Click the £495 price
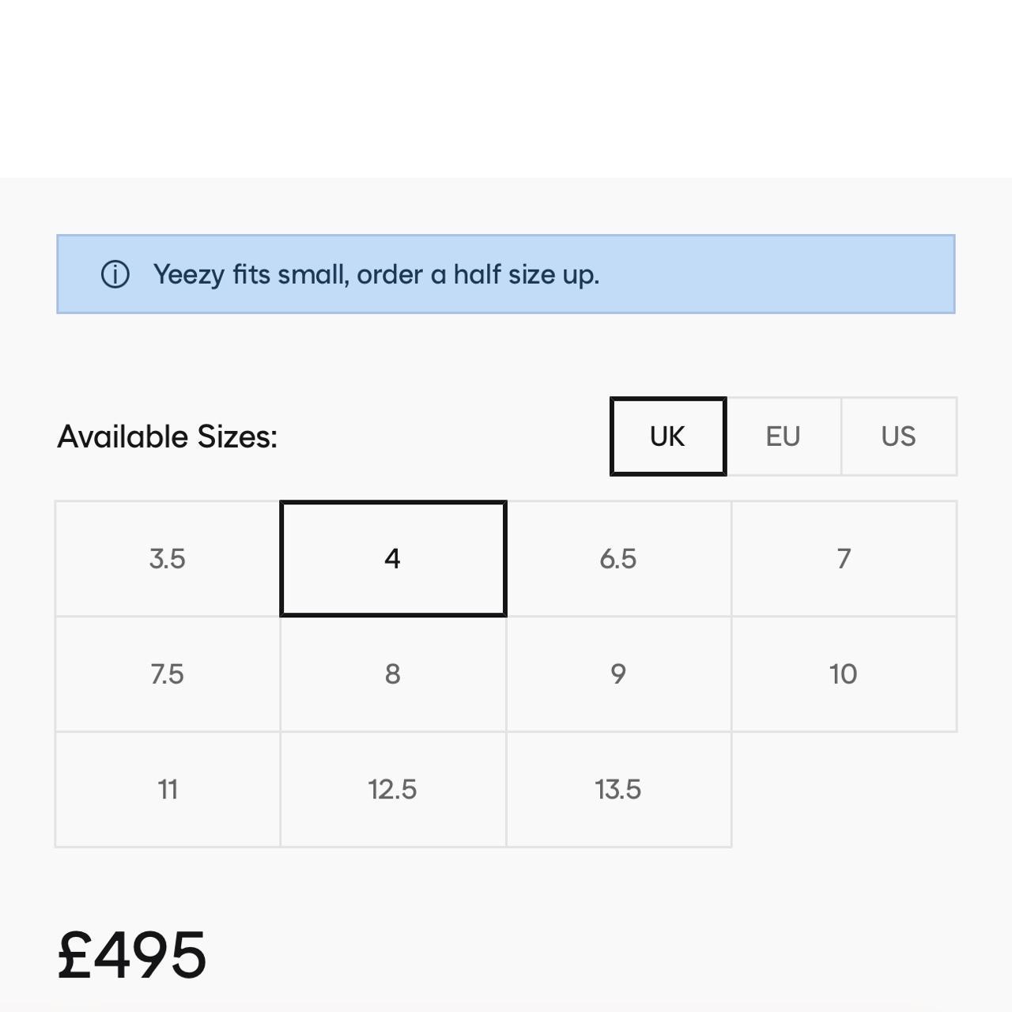Viewport: 1012px width, 1012px height. tap(132, 955)
